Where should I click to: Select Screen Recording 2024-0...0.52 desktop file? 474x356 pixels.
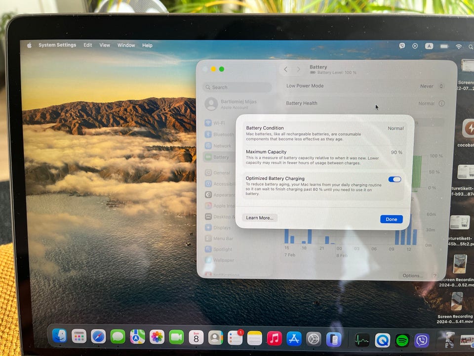click(457, 270)
